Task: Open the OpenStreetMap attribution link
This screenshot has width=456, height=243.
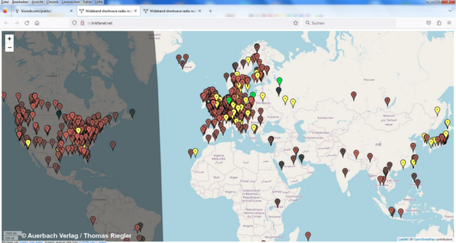Action: coord(424,240)
